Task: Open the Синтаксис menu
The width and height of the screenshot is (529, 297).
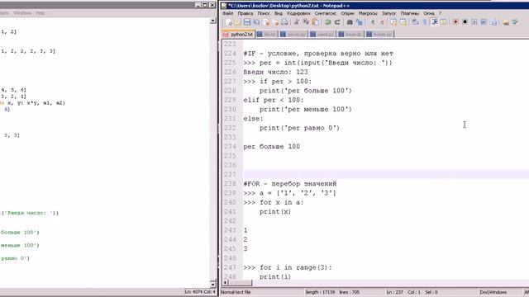Action: point(325,13)
